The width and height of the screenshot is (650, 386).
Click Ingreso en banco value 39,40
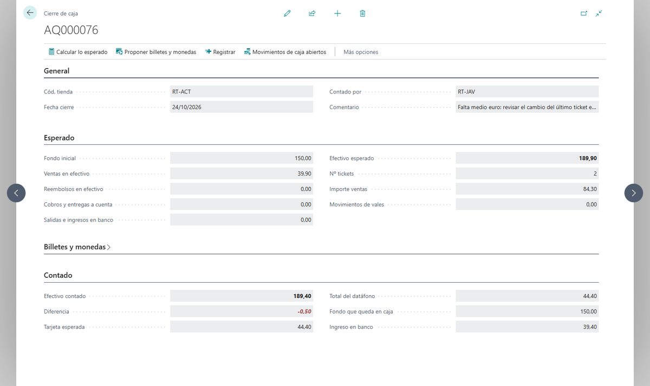coord(527,327)
